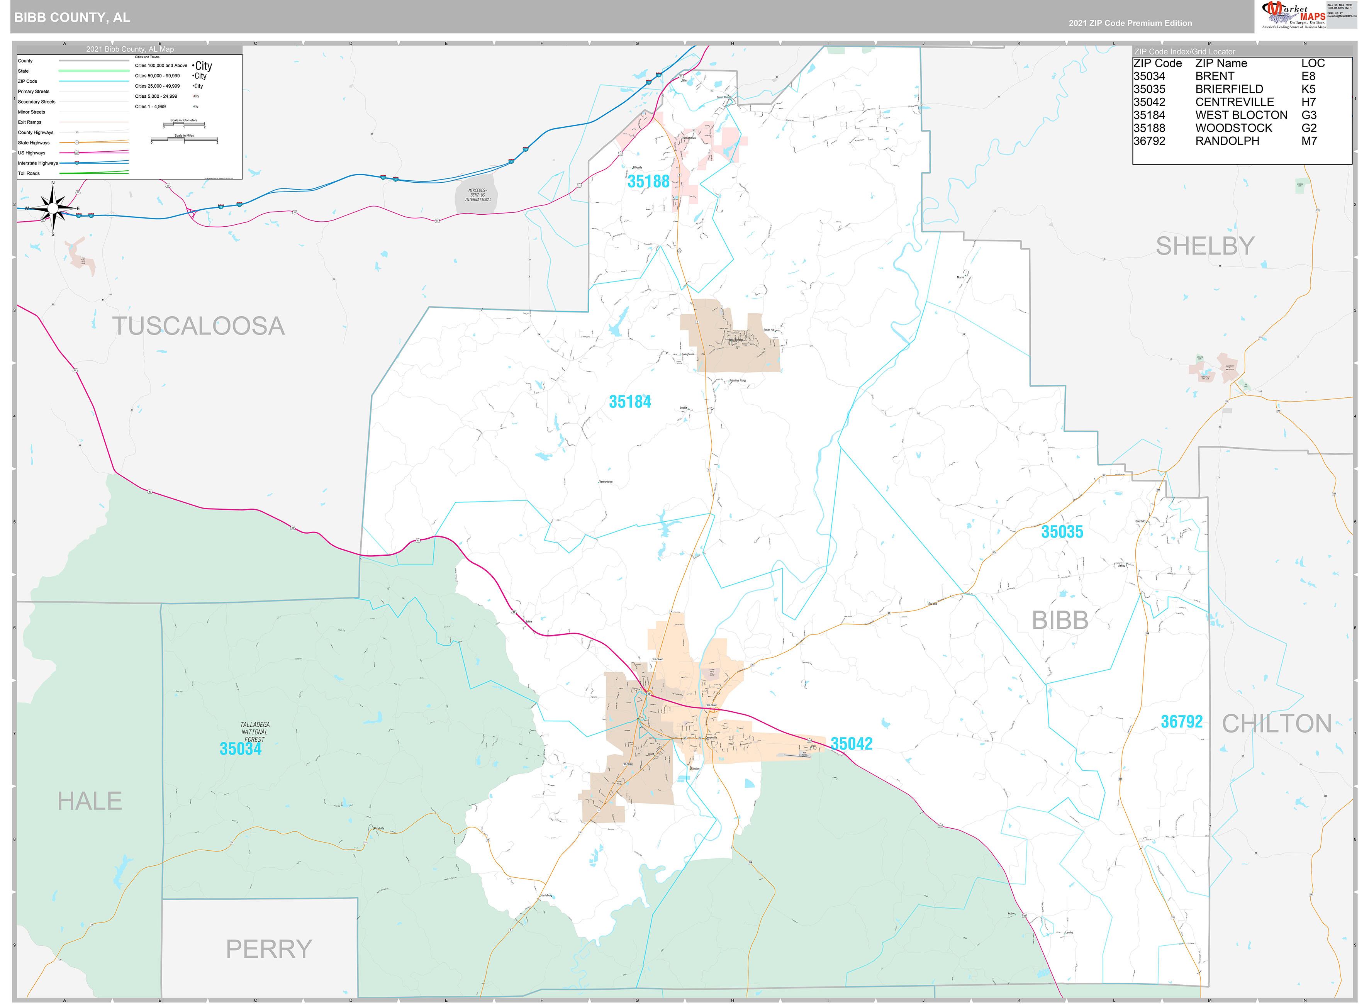Select ZIP label 35188 on the map
This screenshot has height=1004, width=1369.
648,180
